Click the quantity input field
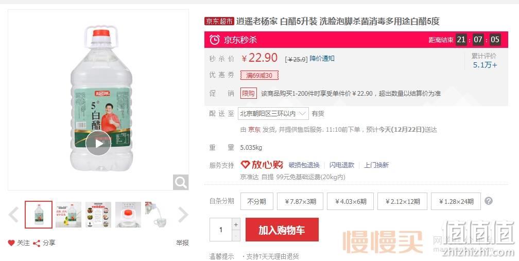 coord(221,230)
